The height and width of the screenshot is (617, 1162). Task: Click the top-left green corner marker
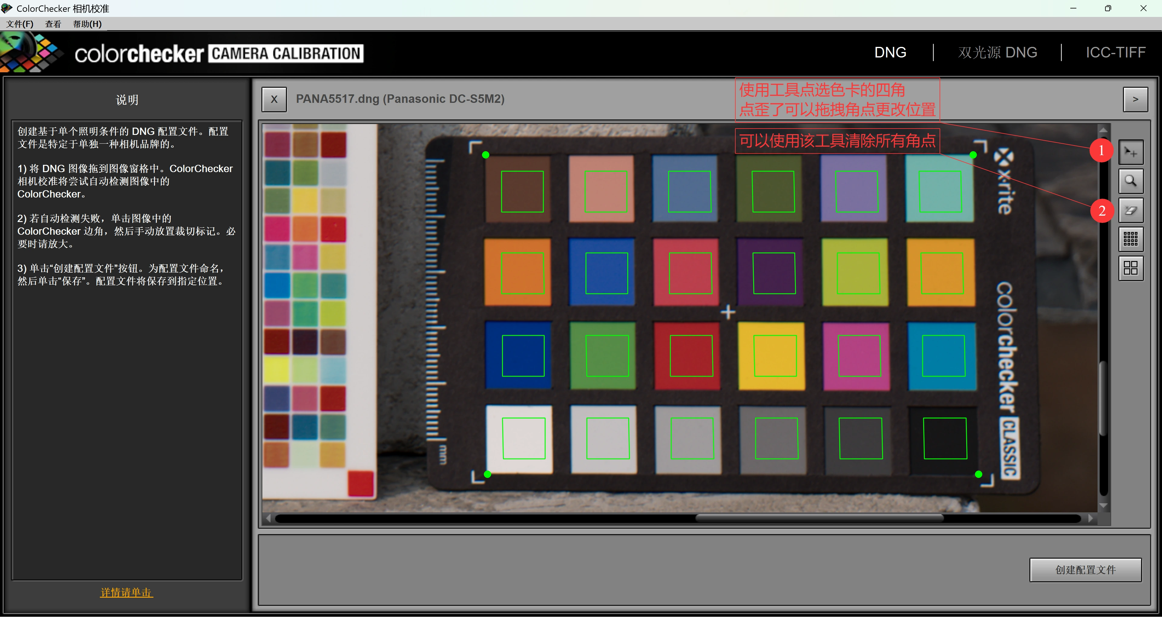pos(485,155)
